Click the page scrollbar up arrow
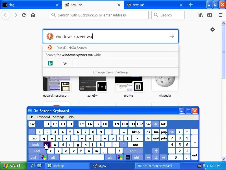The width and height of the screenshot is (226, 170). (223, 23)
